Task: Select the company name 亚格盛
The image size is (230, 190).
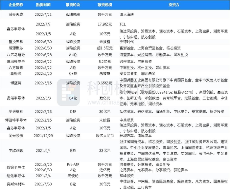Action: pyautogui.click(x=16, y=73)
